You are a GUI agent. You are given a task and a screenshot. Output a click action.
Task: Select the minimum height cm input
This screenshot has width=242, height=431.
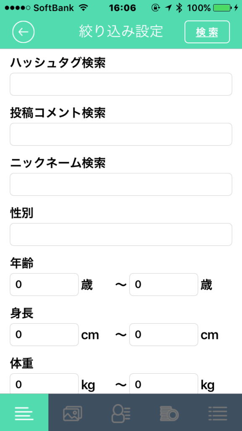click(x=44, y=335)
